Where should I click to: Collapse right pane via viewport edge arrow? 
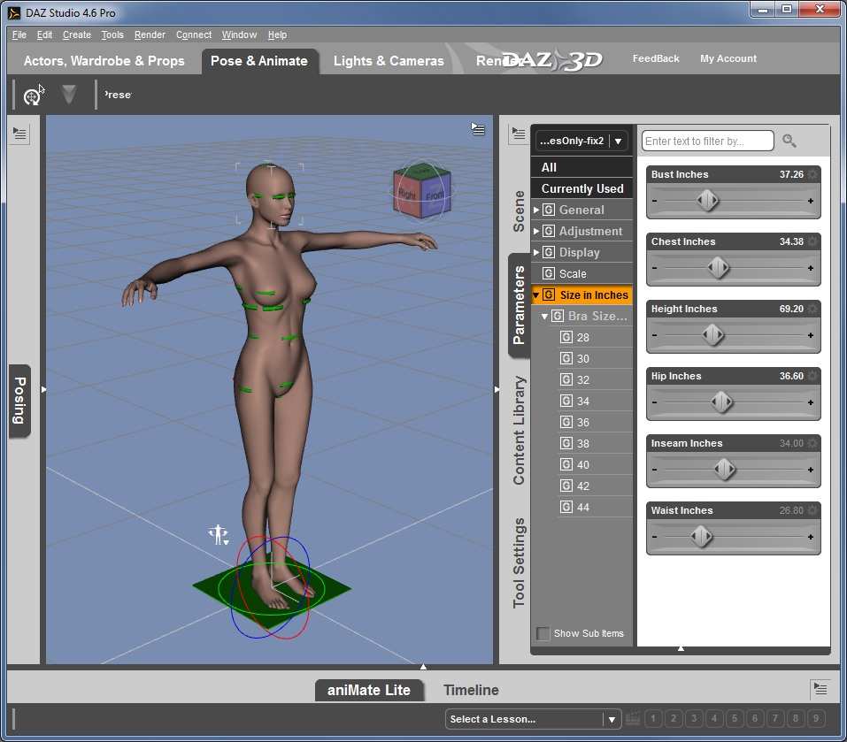(x=497, y=389)
